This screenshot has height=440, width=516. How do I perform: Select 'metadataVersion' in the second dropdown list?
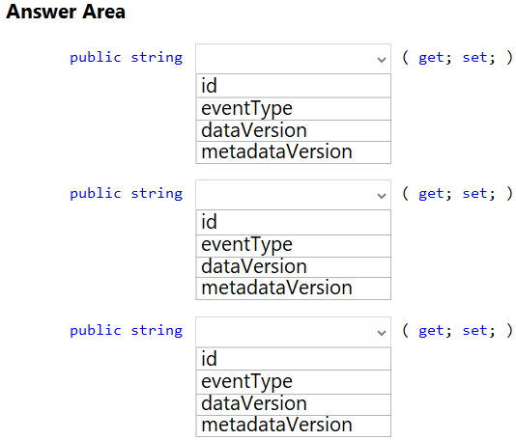pos(293,289)
